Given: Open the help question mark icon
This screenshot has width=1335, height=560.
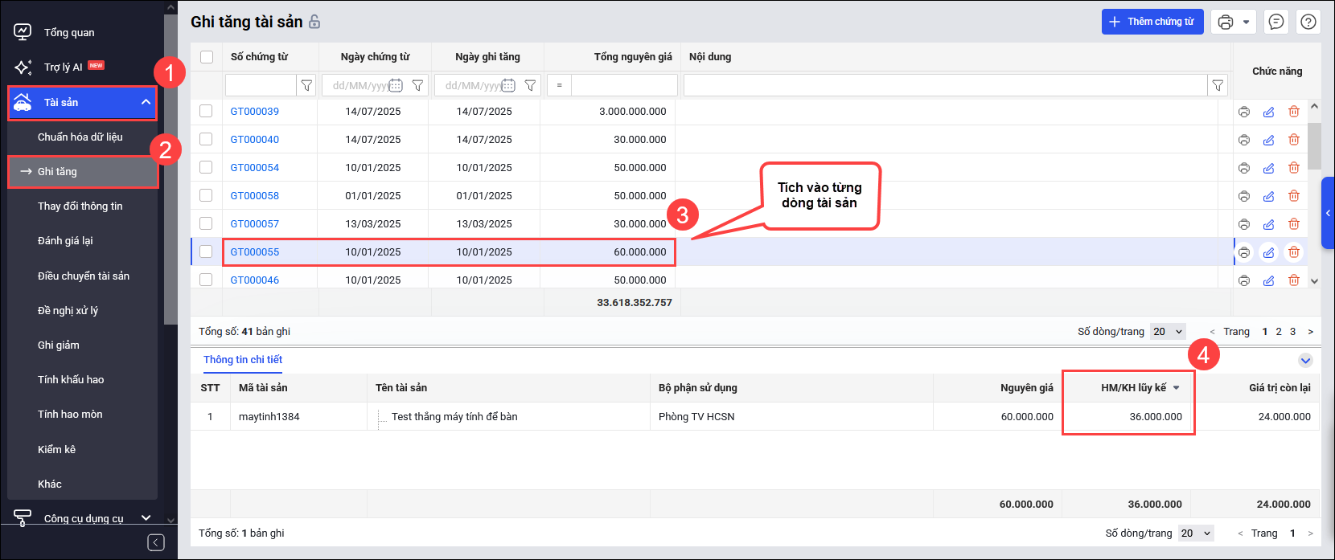Looking at the screenshot, I should coord(1308,22).
